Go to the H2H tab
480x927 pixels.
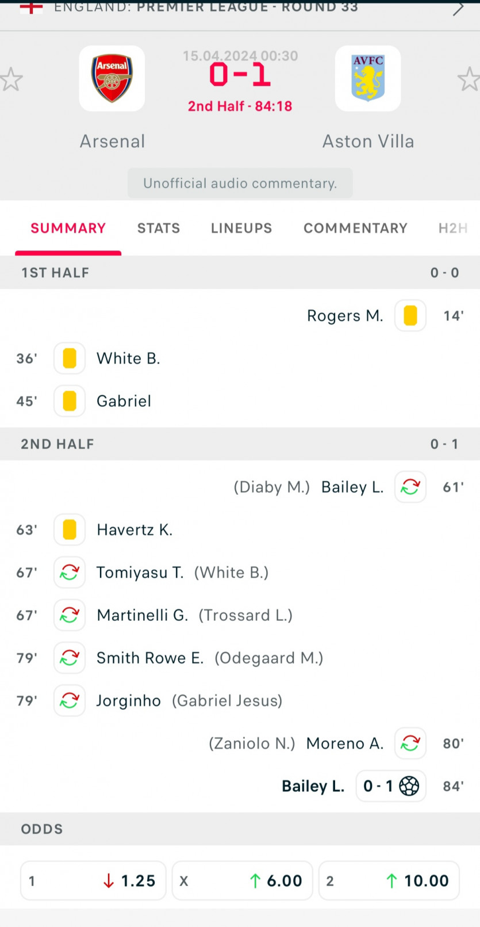[x=453, y=228]
